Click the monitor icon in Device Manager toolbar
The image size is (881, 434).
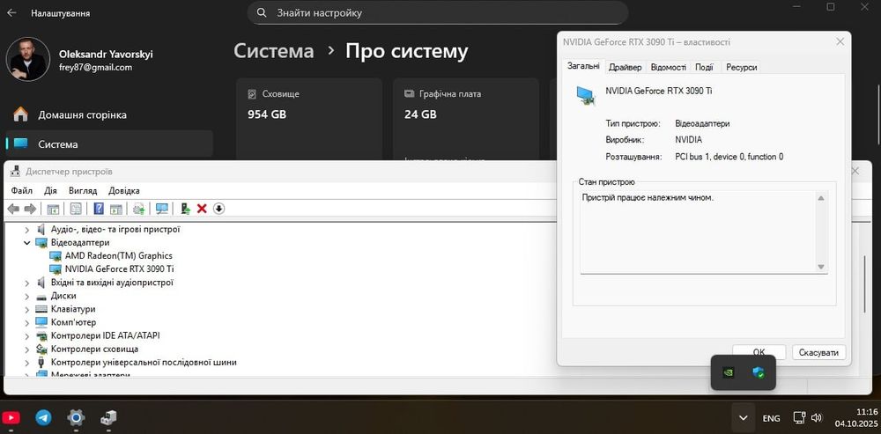click(162, 209)
